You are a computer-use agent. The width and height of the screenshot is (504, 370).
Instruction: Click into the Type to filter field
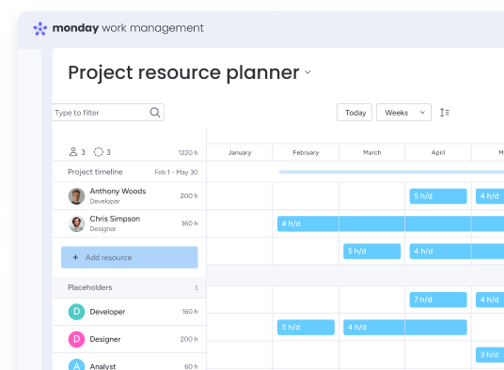tap(108, 113)
